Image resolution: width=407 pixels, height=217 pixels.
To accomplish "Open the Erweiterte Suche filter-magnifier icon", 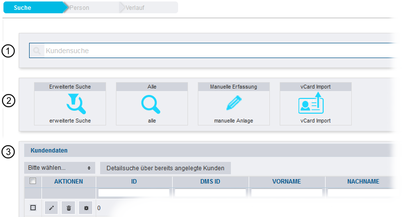I will coord(76,104).
